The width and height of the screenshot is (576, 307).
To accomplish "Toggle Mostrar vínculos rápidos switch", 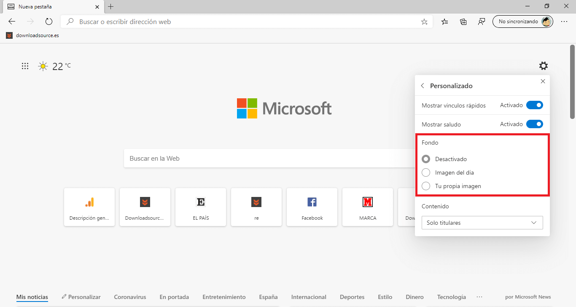I will click(535, 105).
